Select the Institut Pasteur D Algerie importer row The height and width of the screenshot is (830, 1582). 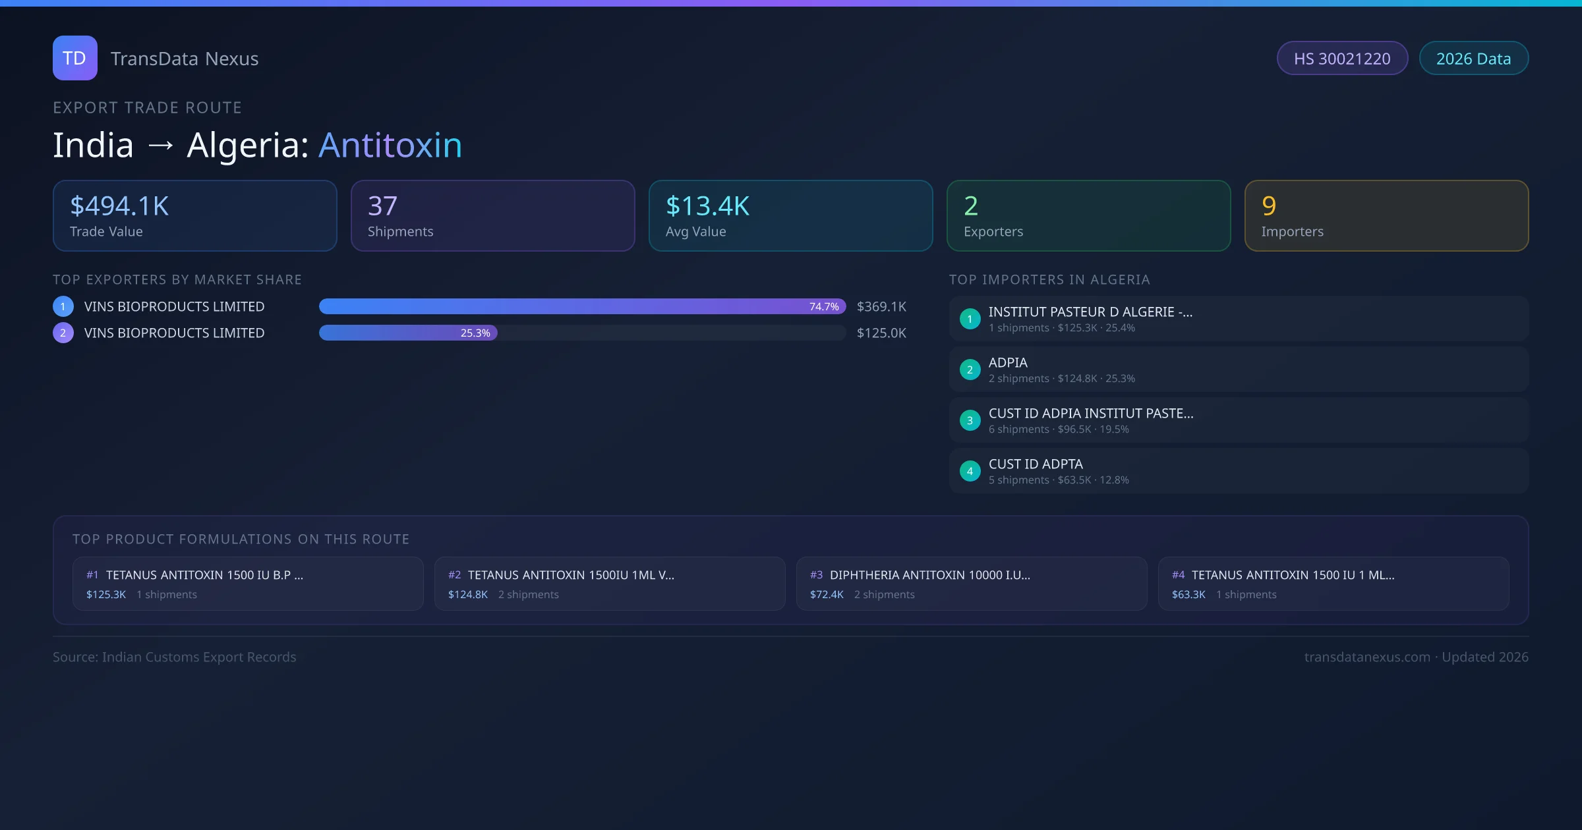click(1239, 319)
